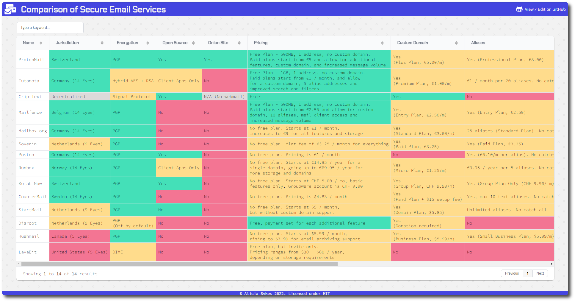Screen dimensions: 575x302
Task: Click the Showing 1 to 14 results text
Action: pos(60,274)
